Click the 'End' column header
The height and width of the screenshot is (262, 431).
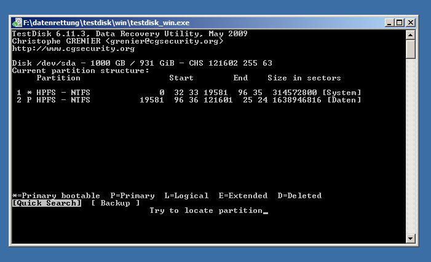click(x=240, y=78)
